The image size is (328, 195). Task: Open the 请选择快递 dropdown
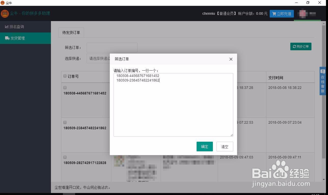pos(98,59)
